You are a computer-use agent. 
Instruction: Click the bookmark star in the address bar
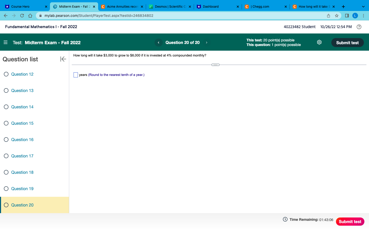point(336,16)
